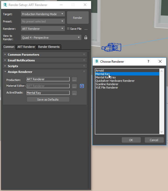Screen dimensions: 168x191
Task: Click Assign Renderer rollout grip handle
Action: [x=84, y=72]
